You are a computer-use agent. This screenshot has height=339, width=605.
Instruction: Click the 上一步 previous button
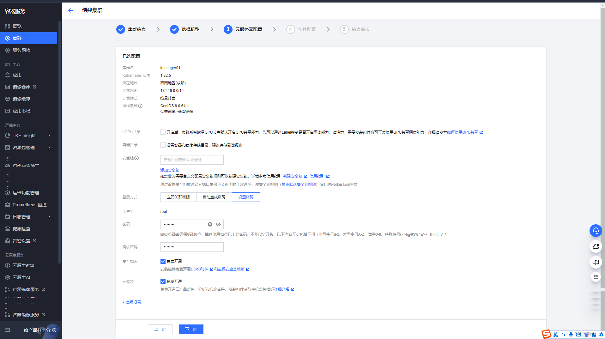160,329
